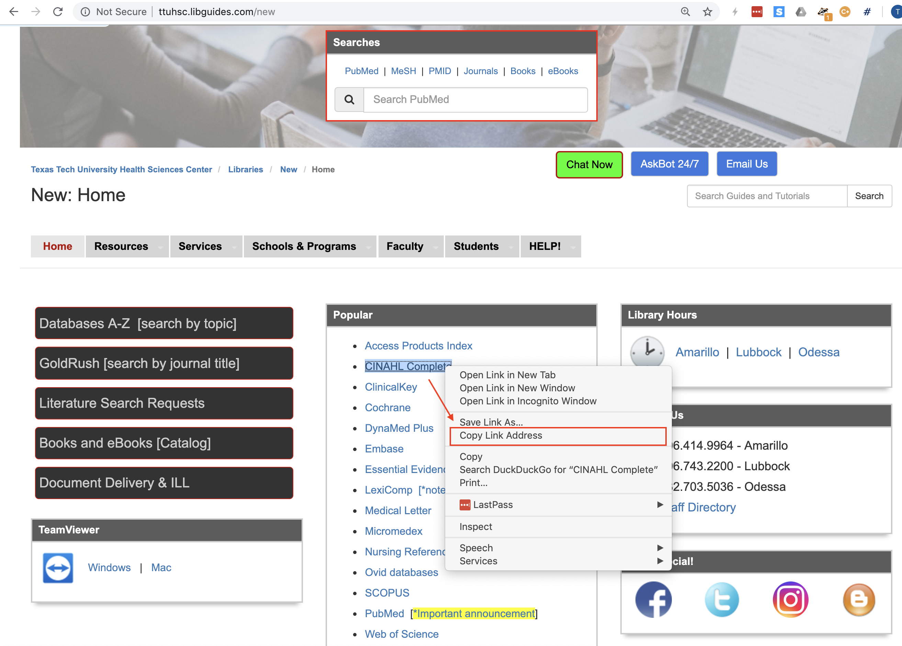This screenshot has width=902, height=646.
Task: Open the Instagram social icon
Action: tap(791, 599)
